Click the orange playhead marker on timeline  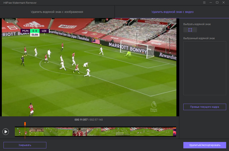[x=25, y=124]
